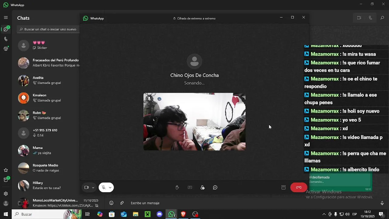Open the hamburger navigation menu
The height and width of the screenshot is (219, 389).
click(6, 18)
